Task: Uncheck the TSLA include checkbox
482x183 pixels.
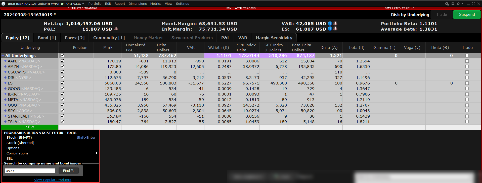Action: 62,122
